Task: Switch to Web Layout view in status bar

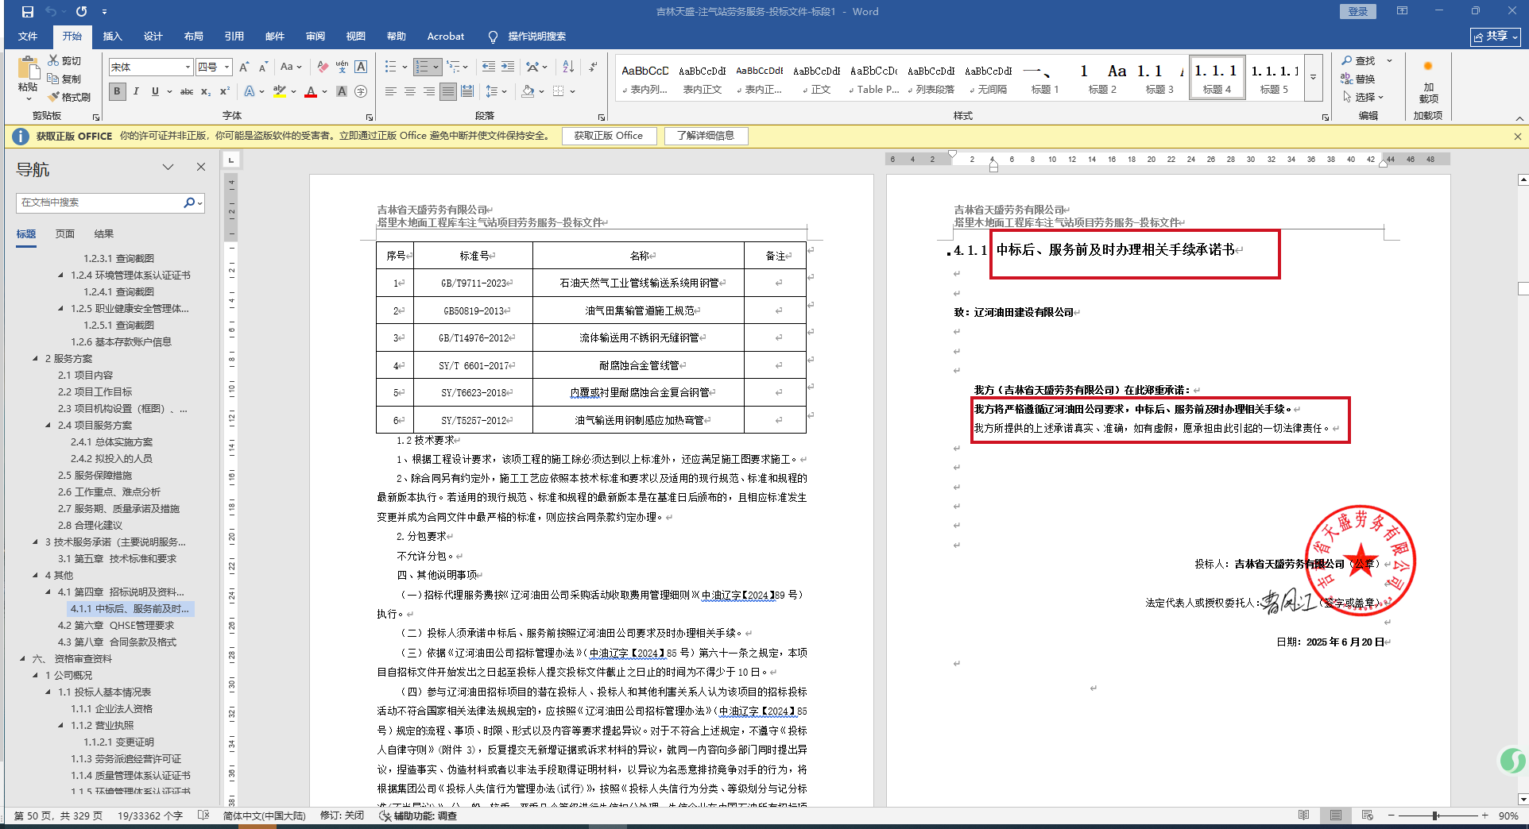Action: click(x=1368, y=816)
